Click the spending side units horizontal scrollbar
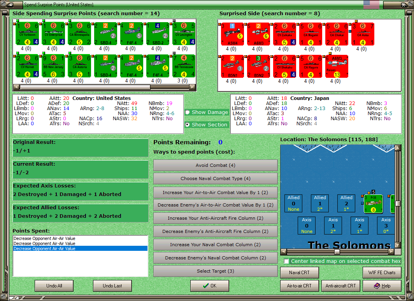The image size is (414, 301). click(104, 87)
